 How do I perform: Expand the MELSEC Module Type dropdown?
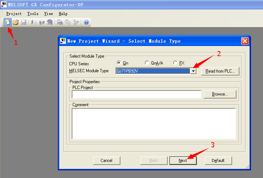[x=194, y=71]
